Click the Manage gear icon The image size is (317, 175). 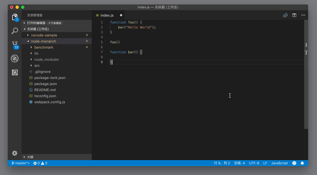(15, 153)
